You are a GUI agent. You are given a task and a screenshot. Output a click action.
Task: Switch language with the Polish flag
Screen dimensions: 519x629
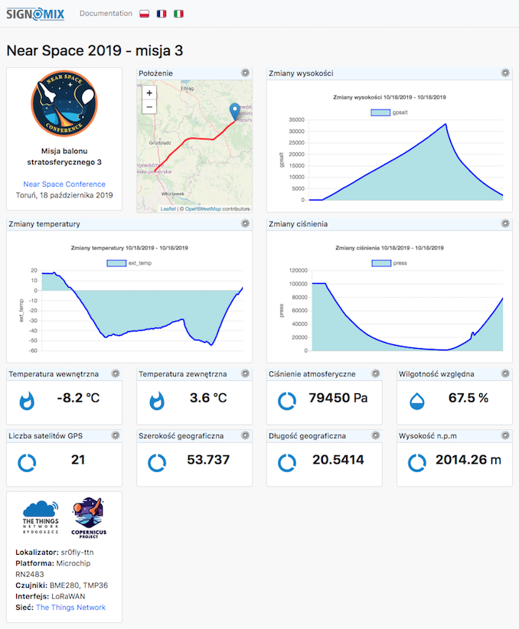point(145,14)
